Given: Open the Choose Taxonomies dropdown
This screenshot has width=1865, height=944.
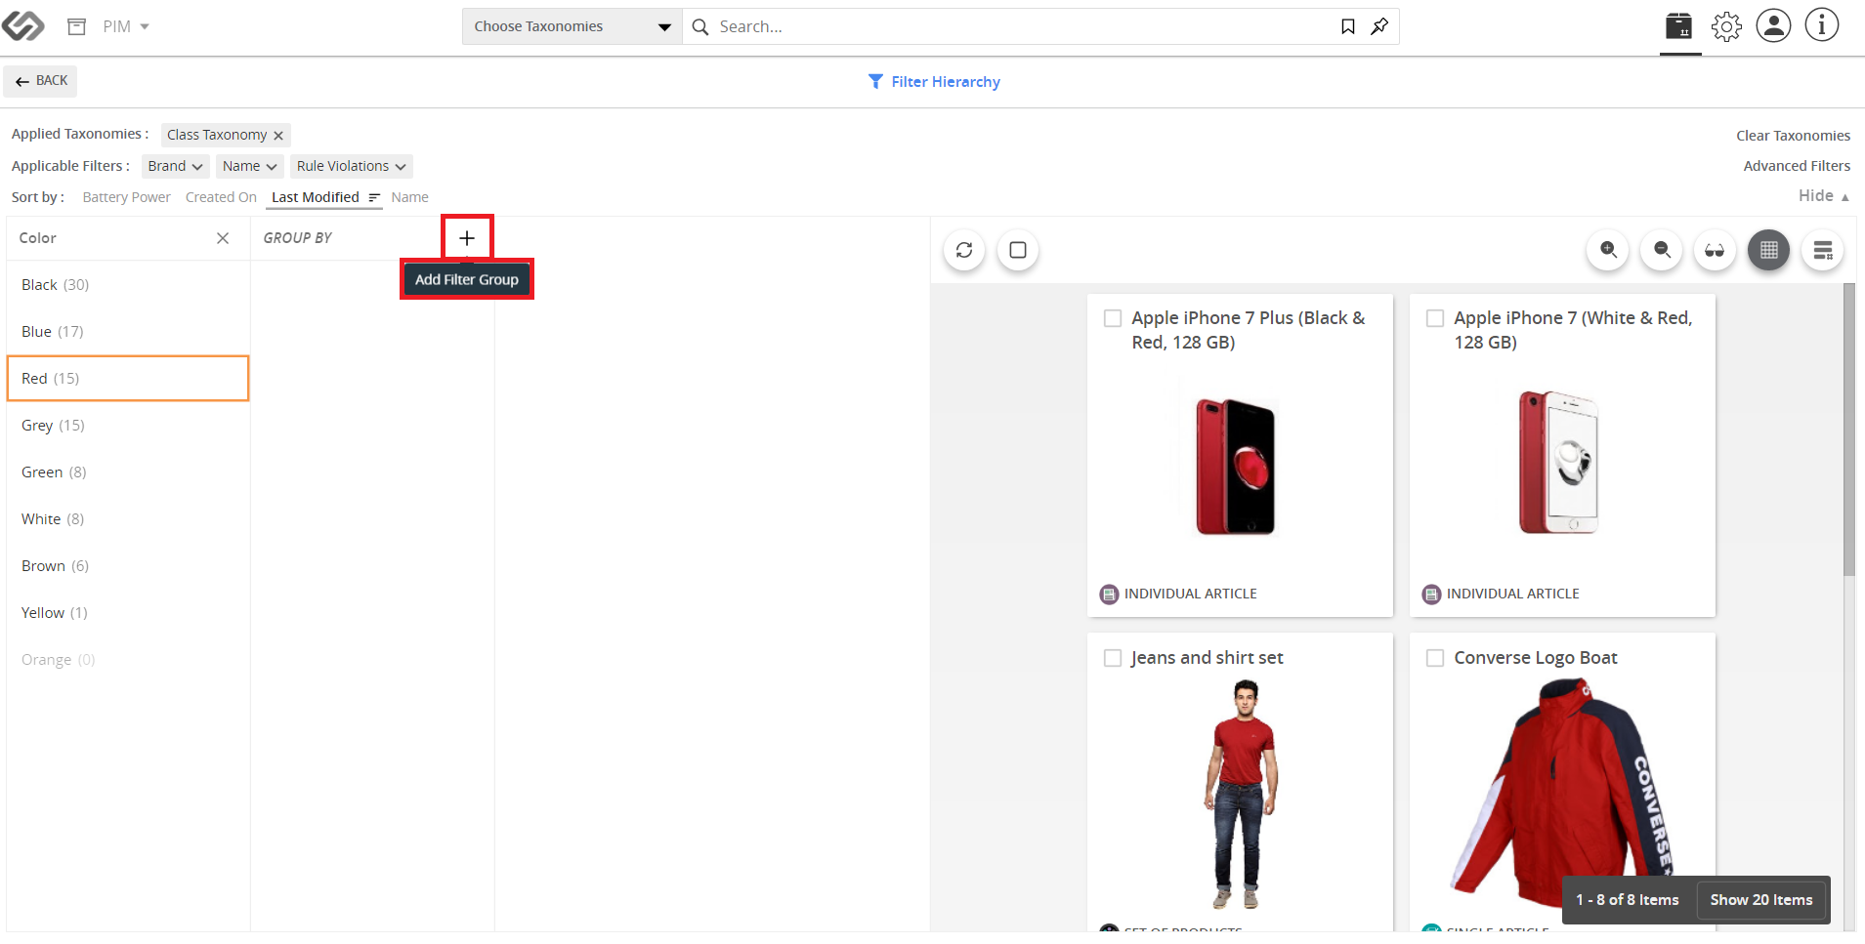Looking at the screenshot, I should [572, 26].
